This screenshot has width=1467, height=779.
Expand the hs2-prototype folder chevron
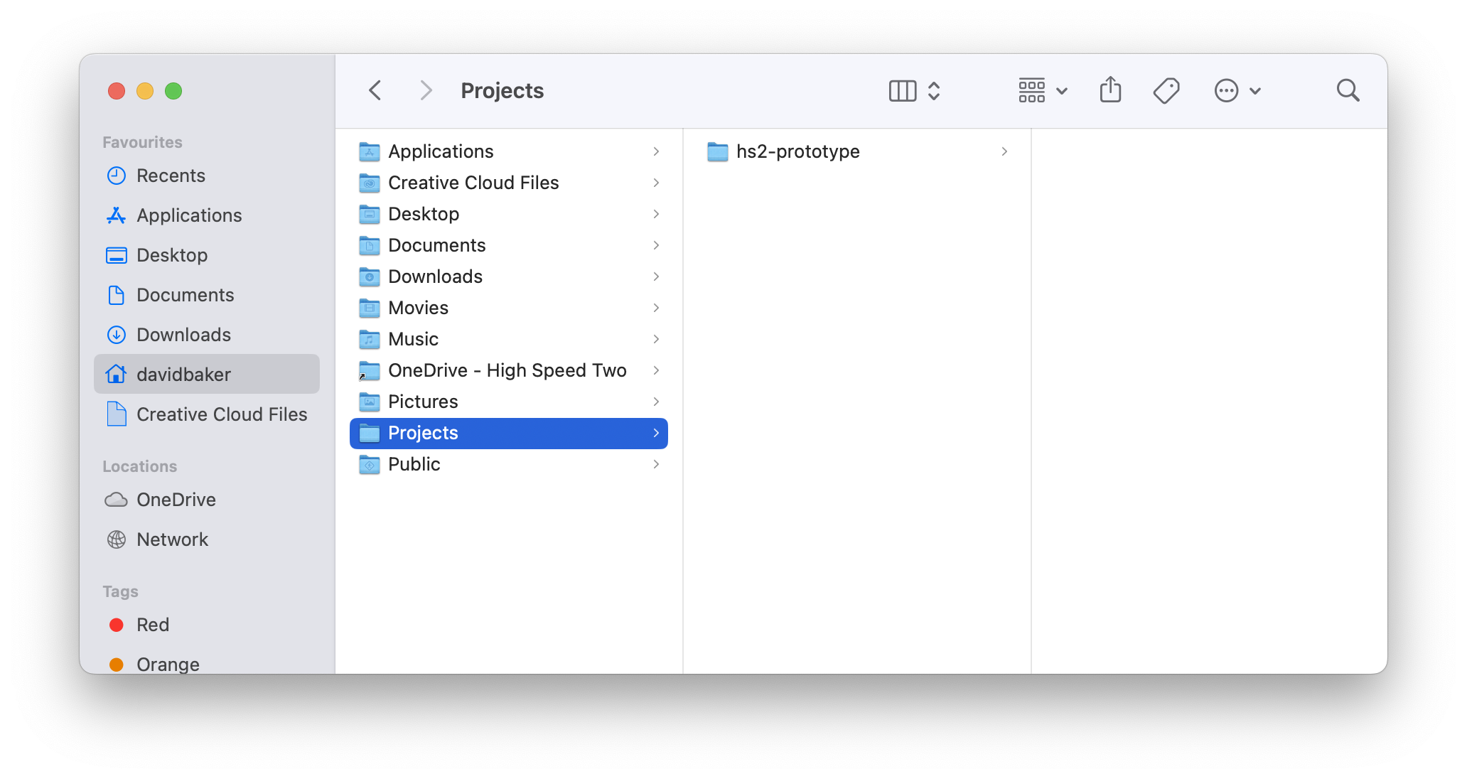point(1004,151)
